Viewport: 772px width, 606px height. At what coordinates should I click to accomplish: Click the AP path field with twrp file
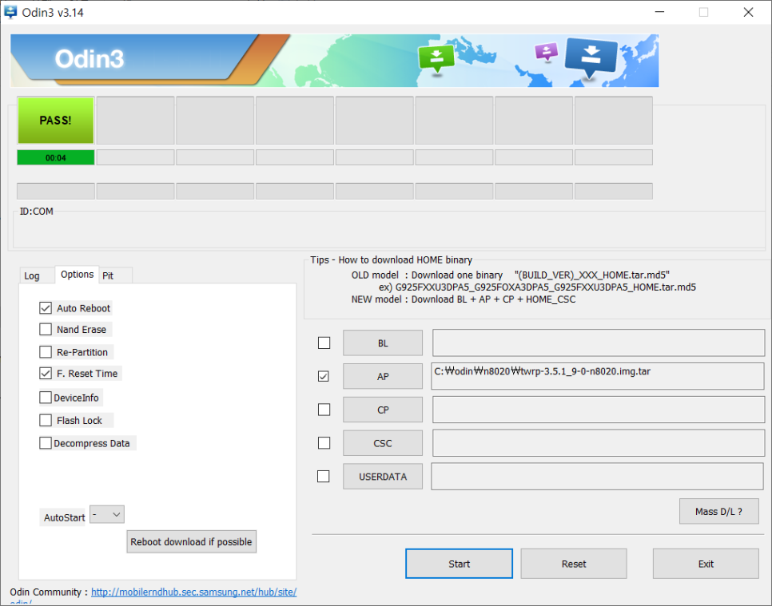[598, 376]
